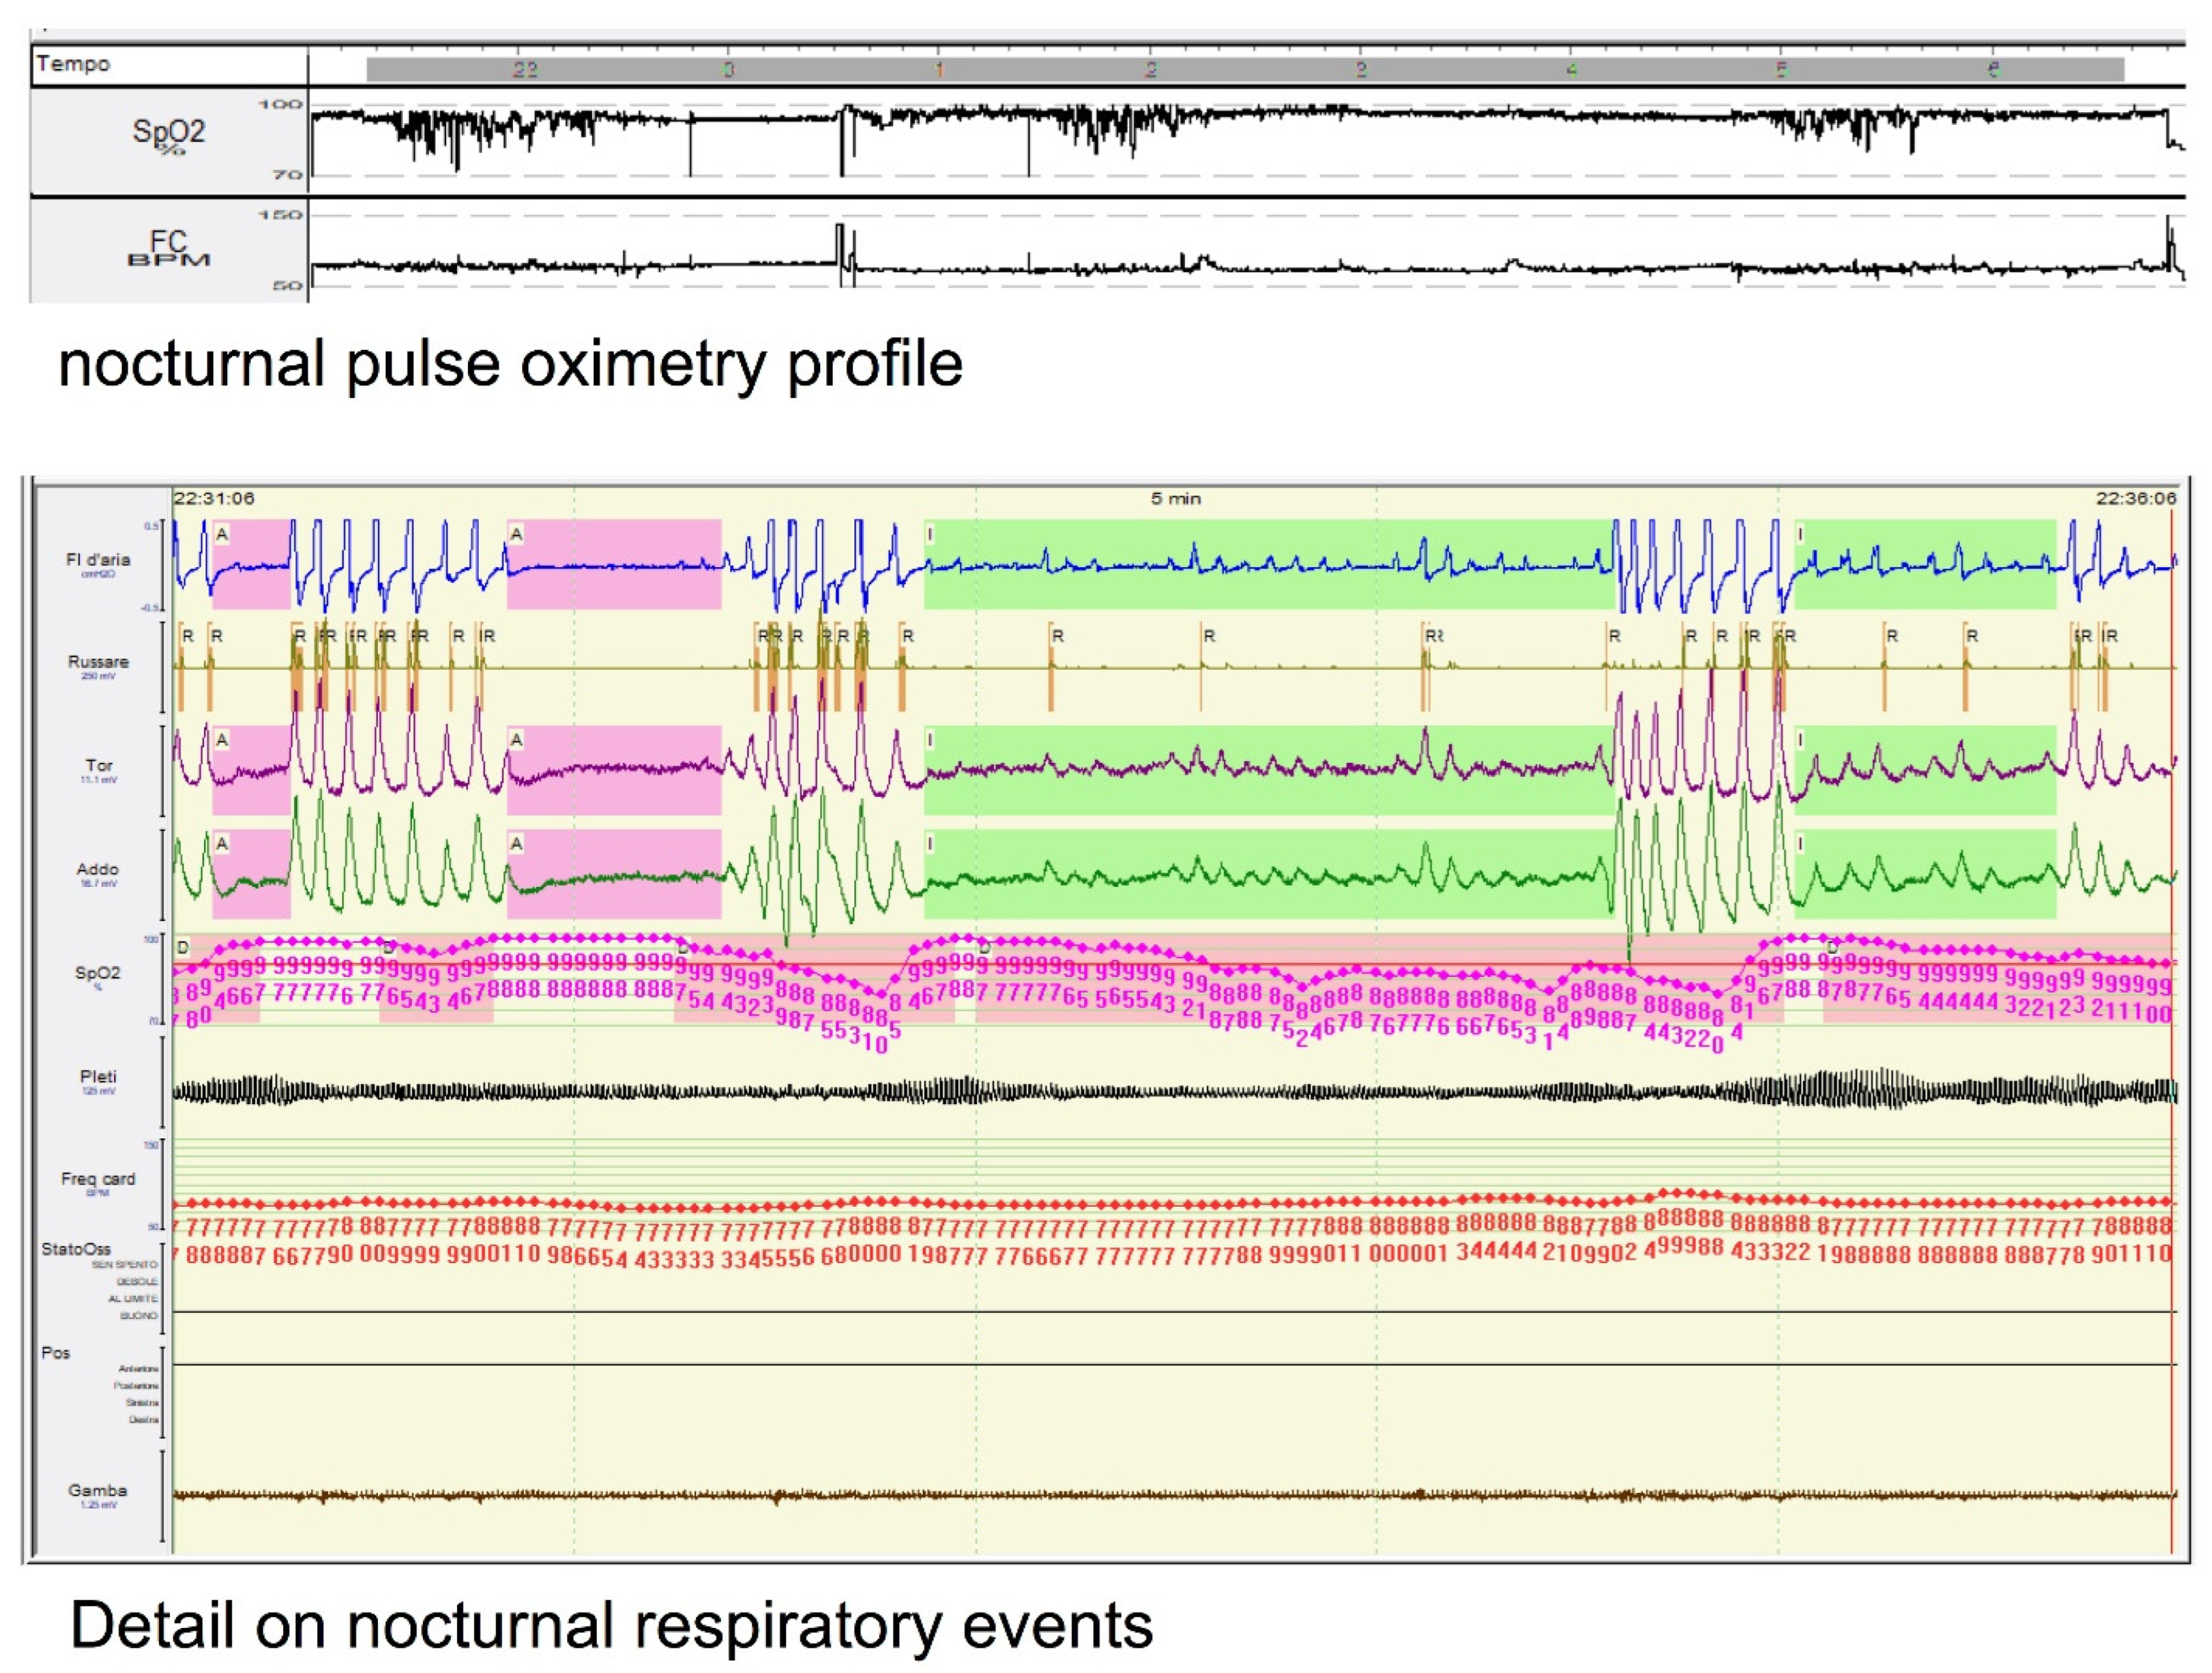Screen dimensions: 2212x1673
Task: Click the Pleti channel label
Action: tap(98, 1077)
